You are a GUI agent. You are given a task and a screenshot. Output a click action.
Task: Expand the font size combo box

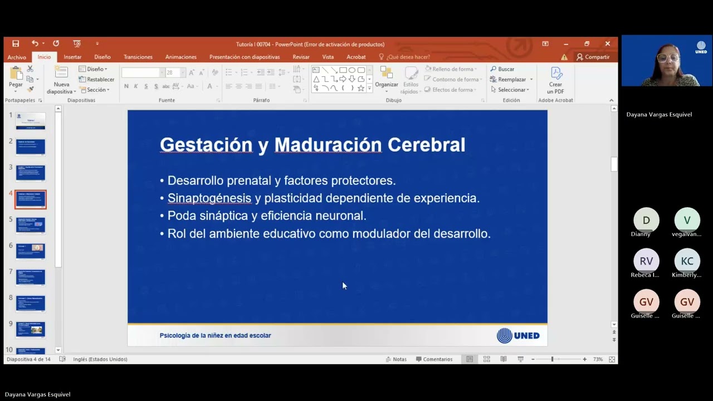point(183,72)
